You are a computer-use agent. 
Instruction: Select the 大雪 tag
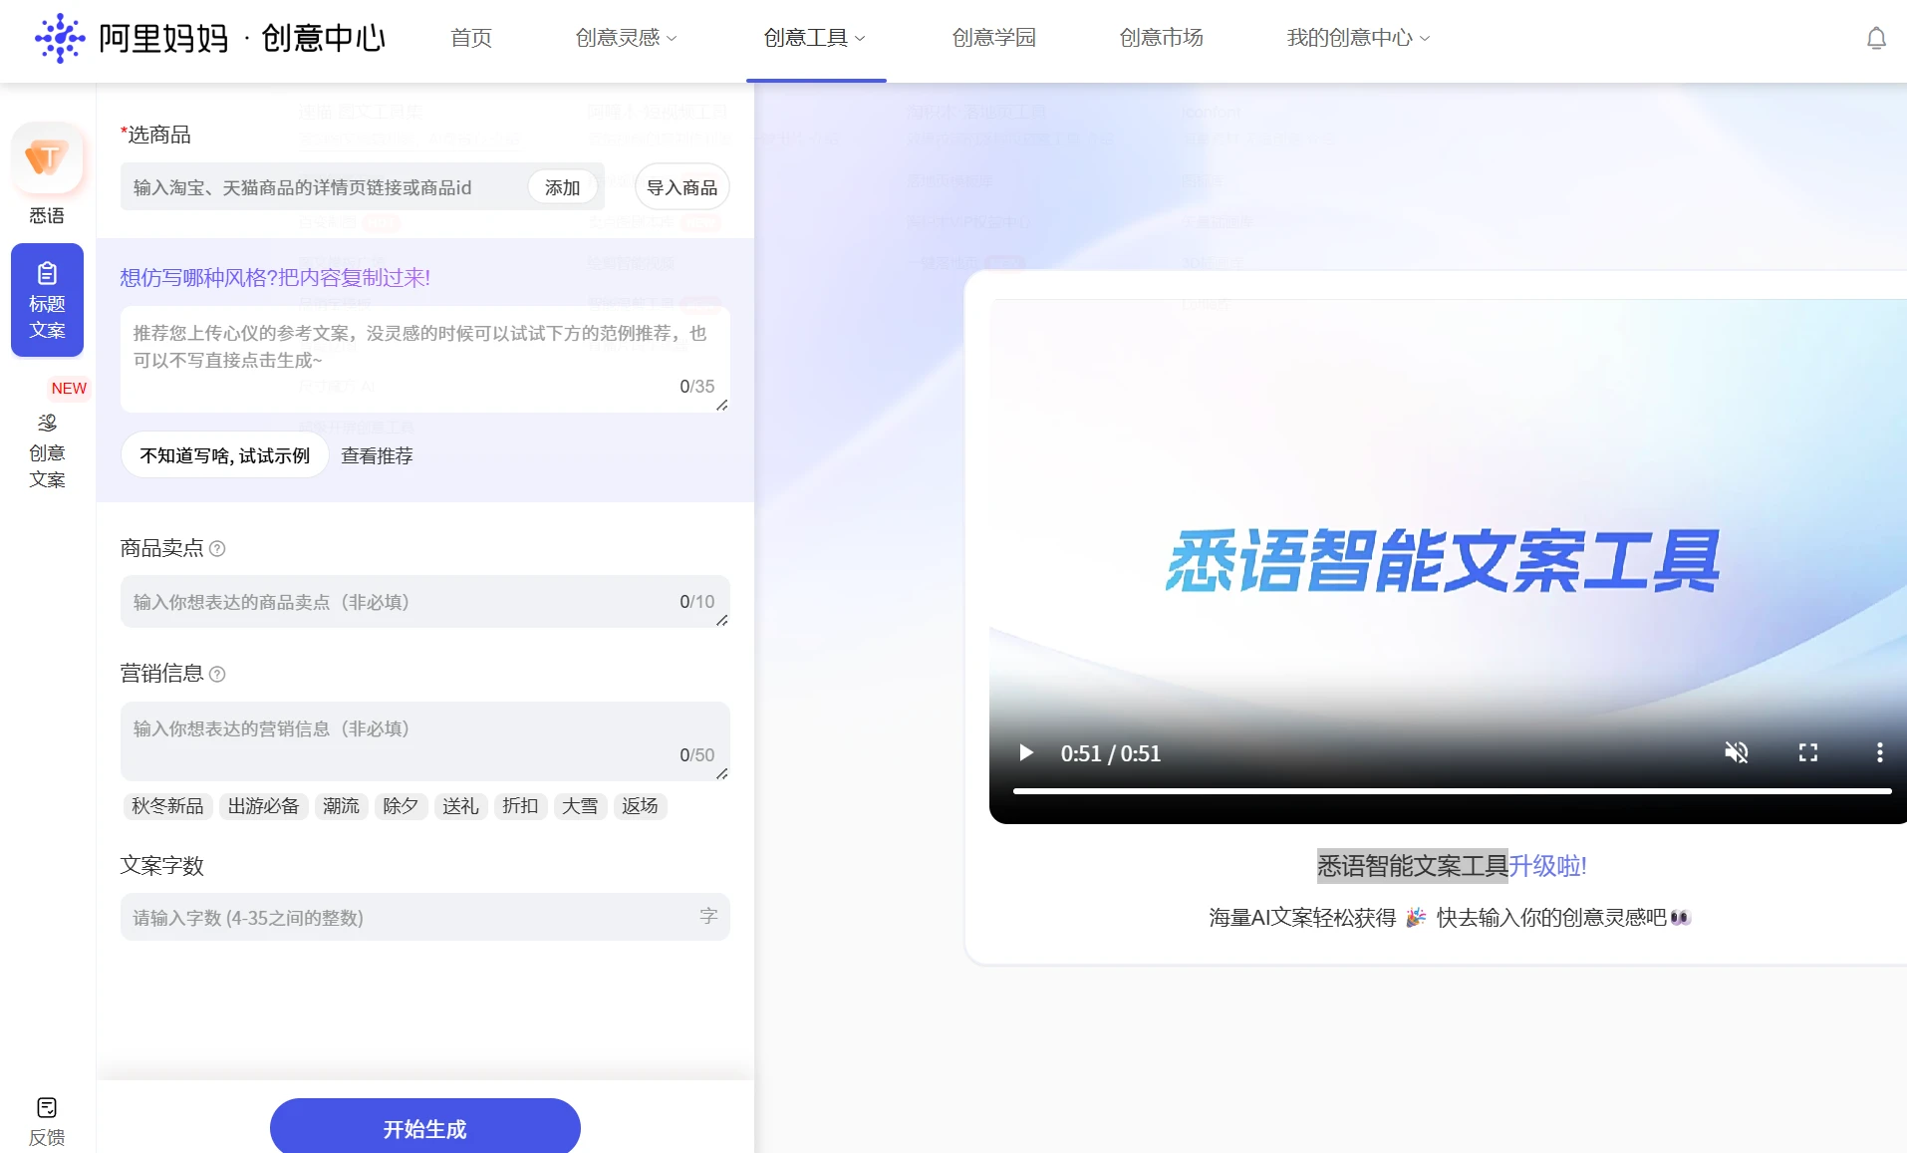pyautogui.click(x=580, y=806)
